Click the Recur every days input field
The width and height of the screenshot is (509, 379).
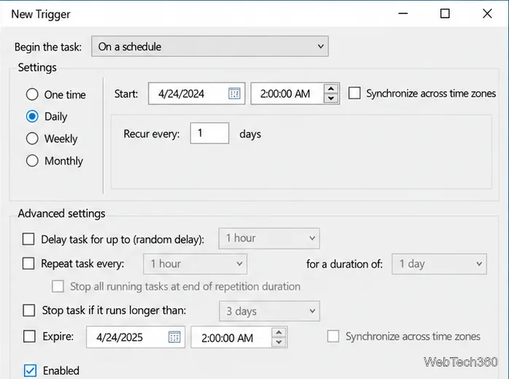[x=209, y=133]
